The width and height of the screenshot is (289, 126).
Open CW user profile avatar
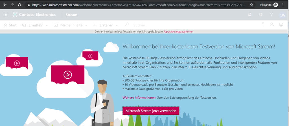(282, 15)
